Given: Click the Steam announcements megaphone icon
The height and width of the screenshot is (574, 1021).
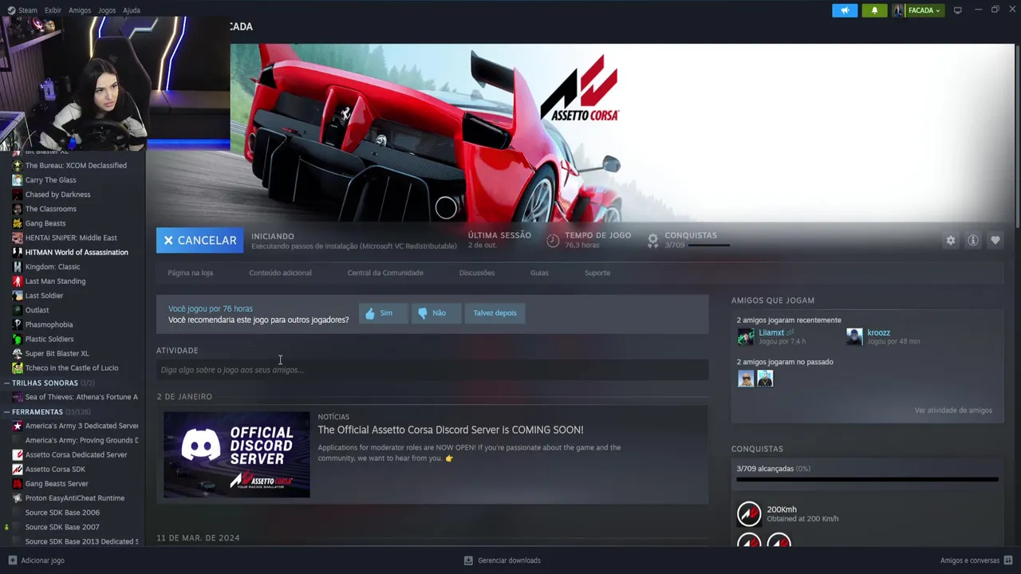Looking at the screenshot, I should (x=845, y=10).
